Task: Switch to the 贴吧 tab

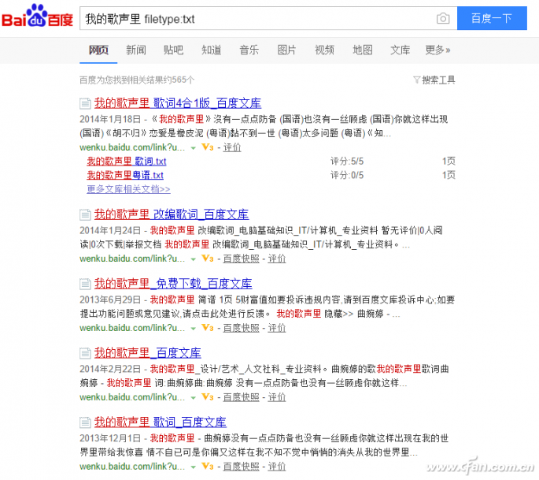Action: point(174,50)
